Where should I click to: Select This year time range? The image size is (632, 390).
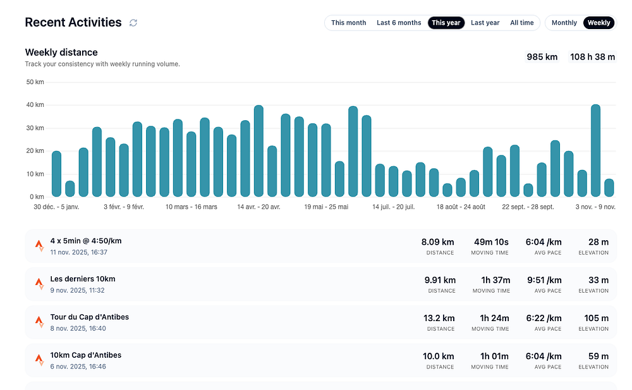tap(446, 23)
